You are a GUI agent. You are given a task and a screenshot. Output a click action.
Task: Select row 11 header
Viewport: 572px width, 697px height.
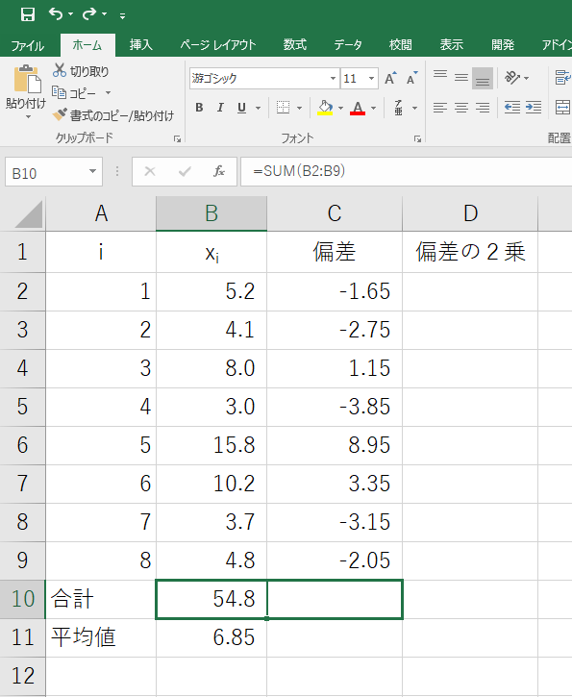[23, 637]
